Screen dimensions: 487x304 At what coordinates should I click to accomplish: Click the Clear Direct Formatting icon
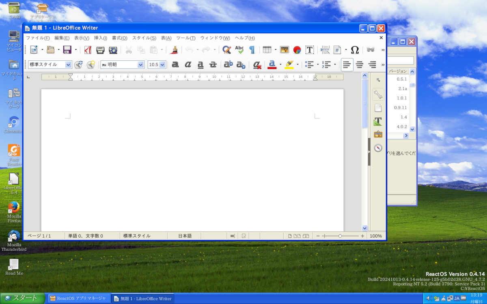[256, 64]
